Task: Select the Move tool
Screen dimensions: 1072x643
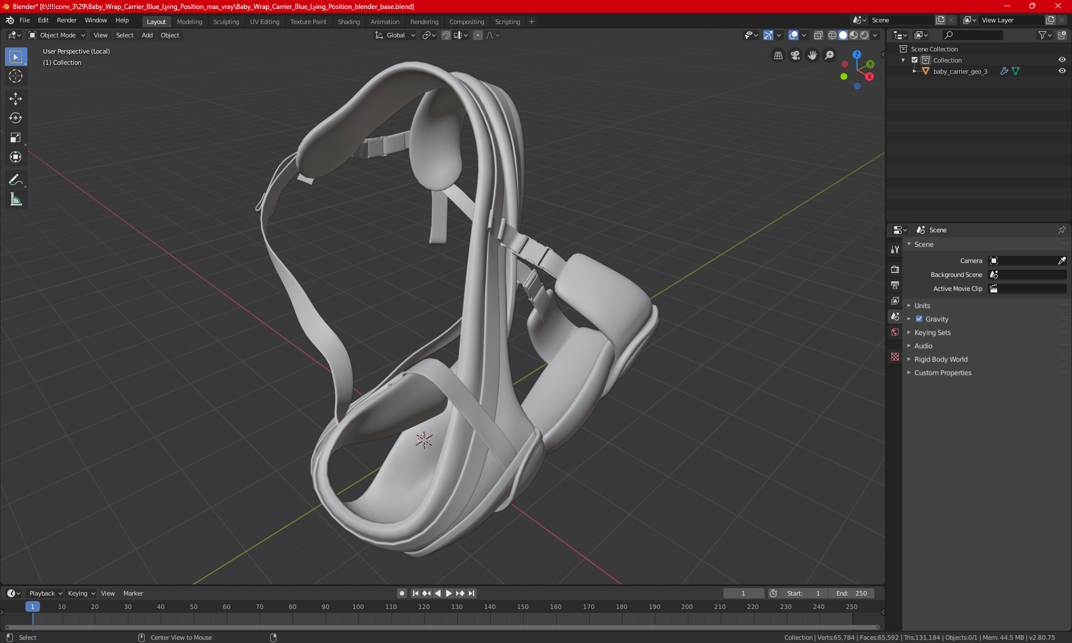Action: pos(16,99)
